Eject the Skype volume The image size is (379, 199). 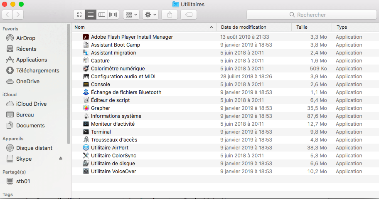61,159
